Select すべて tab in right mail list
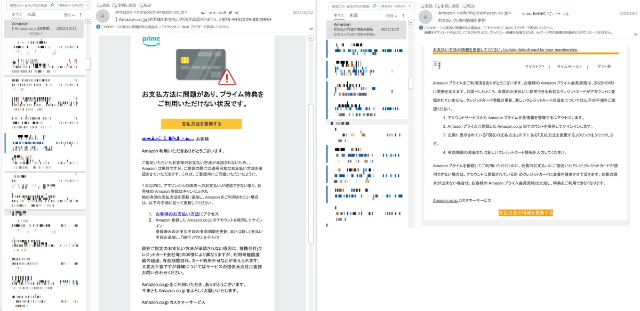This screenshot has width=640, height=311. (x=339, y=15)
